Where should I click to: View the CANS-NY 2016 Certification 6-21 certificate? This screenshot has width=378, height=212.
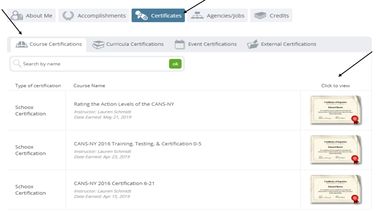coord(335,189)
